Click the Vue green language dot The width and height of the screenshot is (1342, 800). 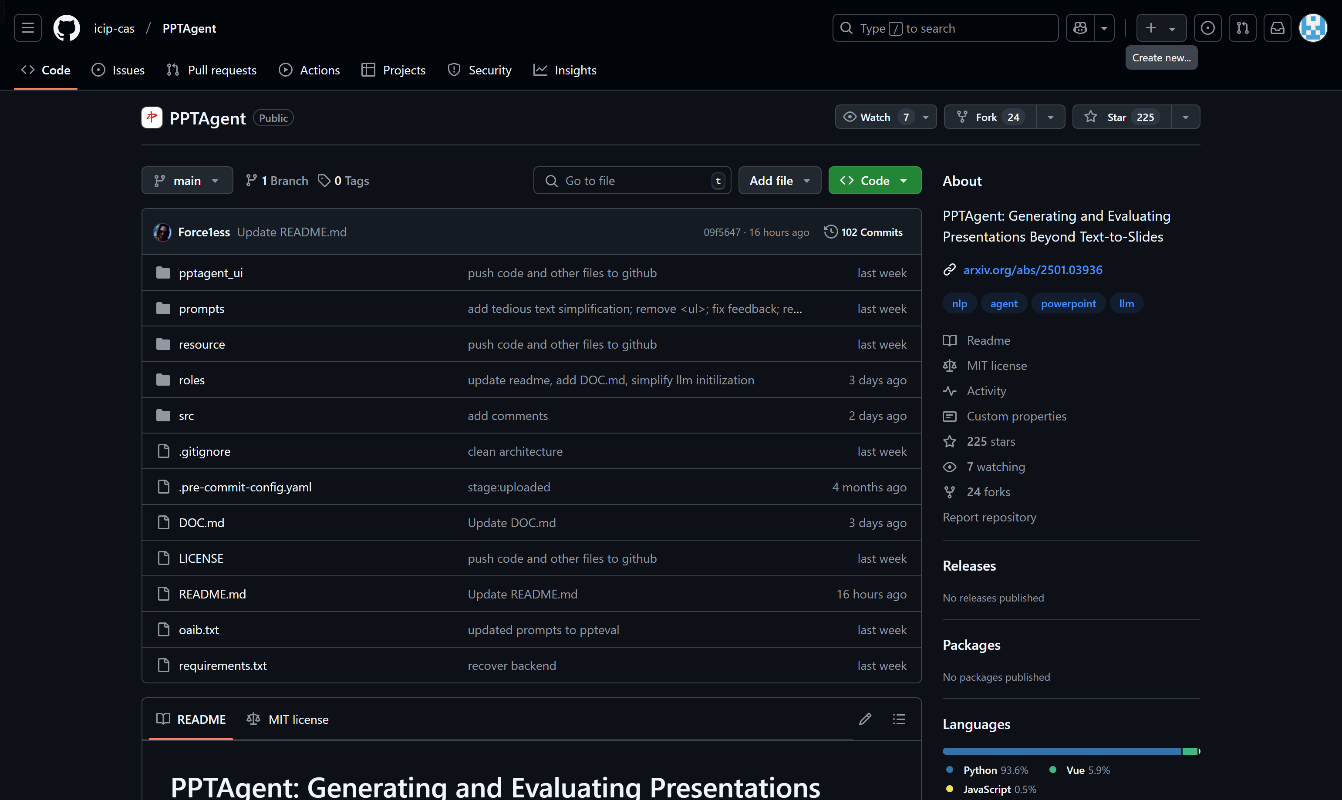1052,769
